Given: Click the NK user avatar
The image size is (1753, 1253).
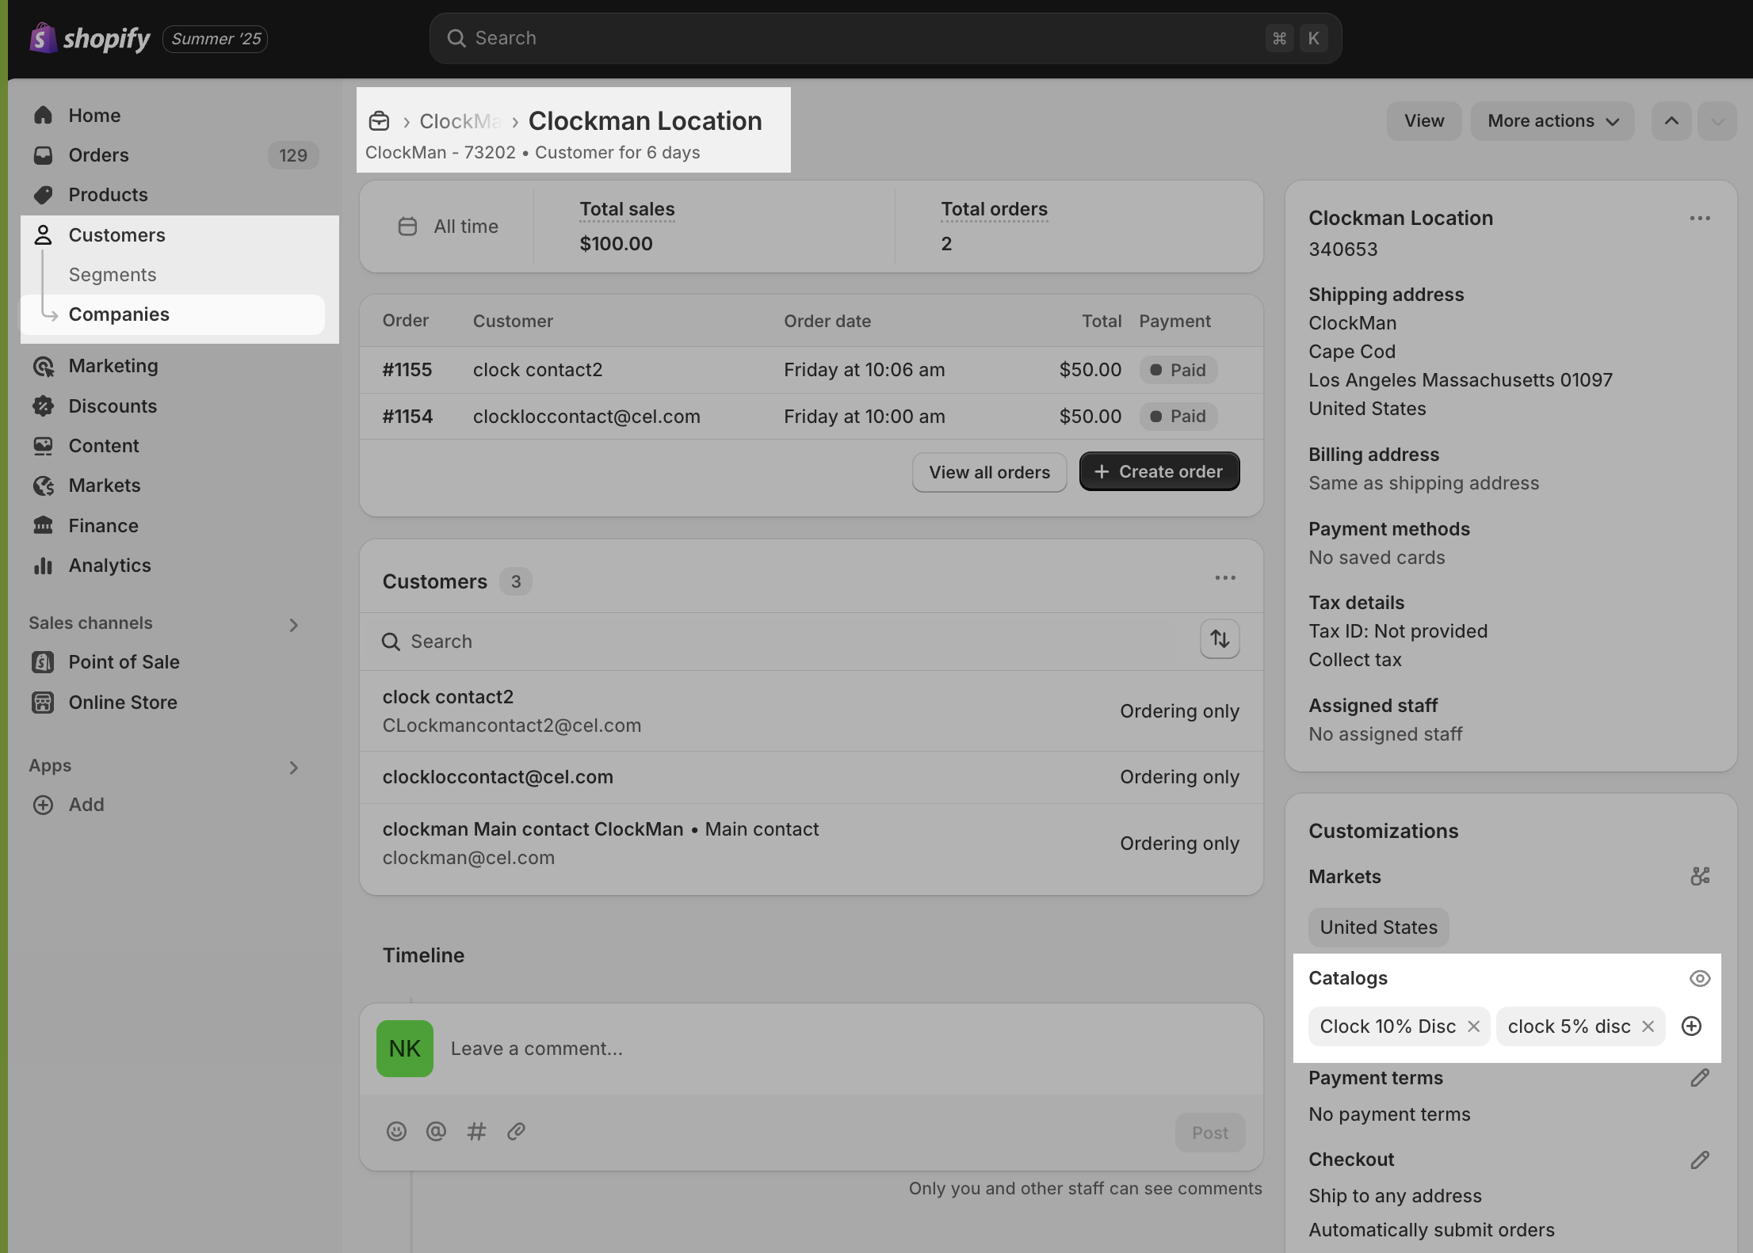Looking at the screenshot, I should click(x=405, y=1049).
